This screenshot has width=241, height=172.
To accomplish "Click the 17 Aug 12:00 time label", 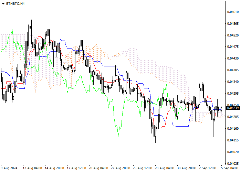I will pyautogui.click(x=77, y=168).
